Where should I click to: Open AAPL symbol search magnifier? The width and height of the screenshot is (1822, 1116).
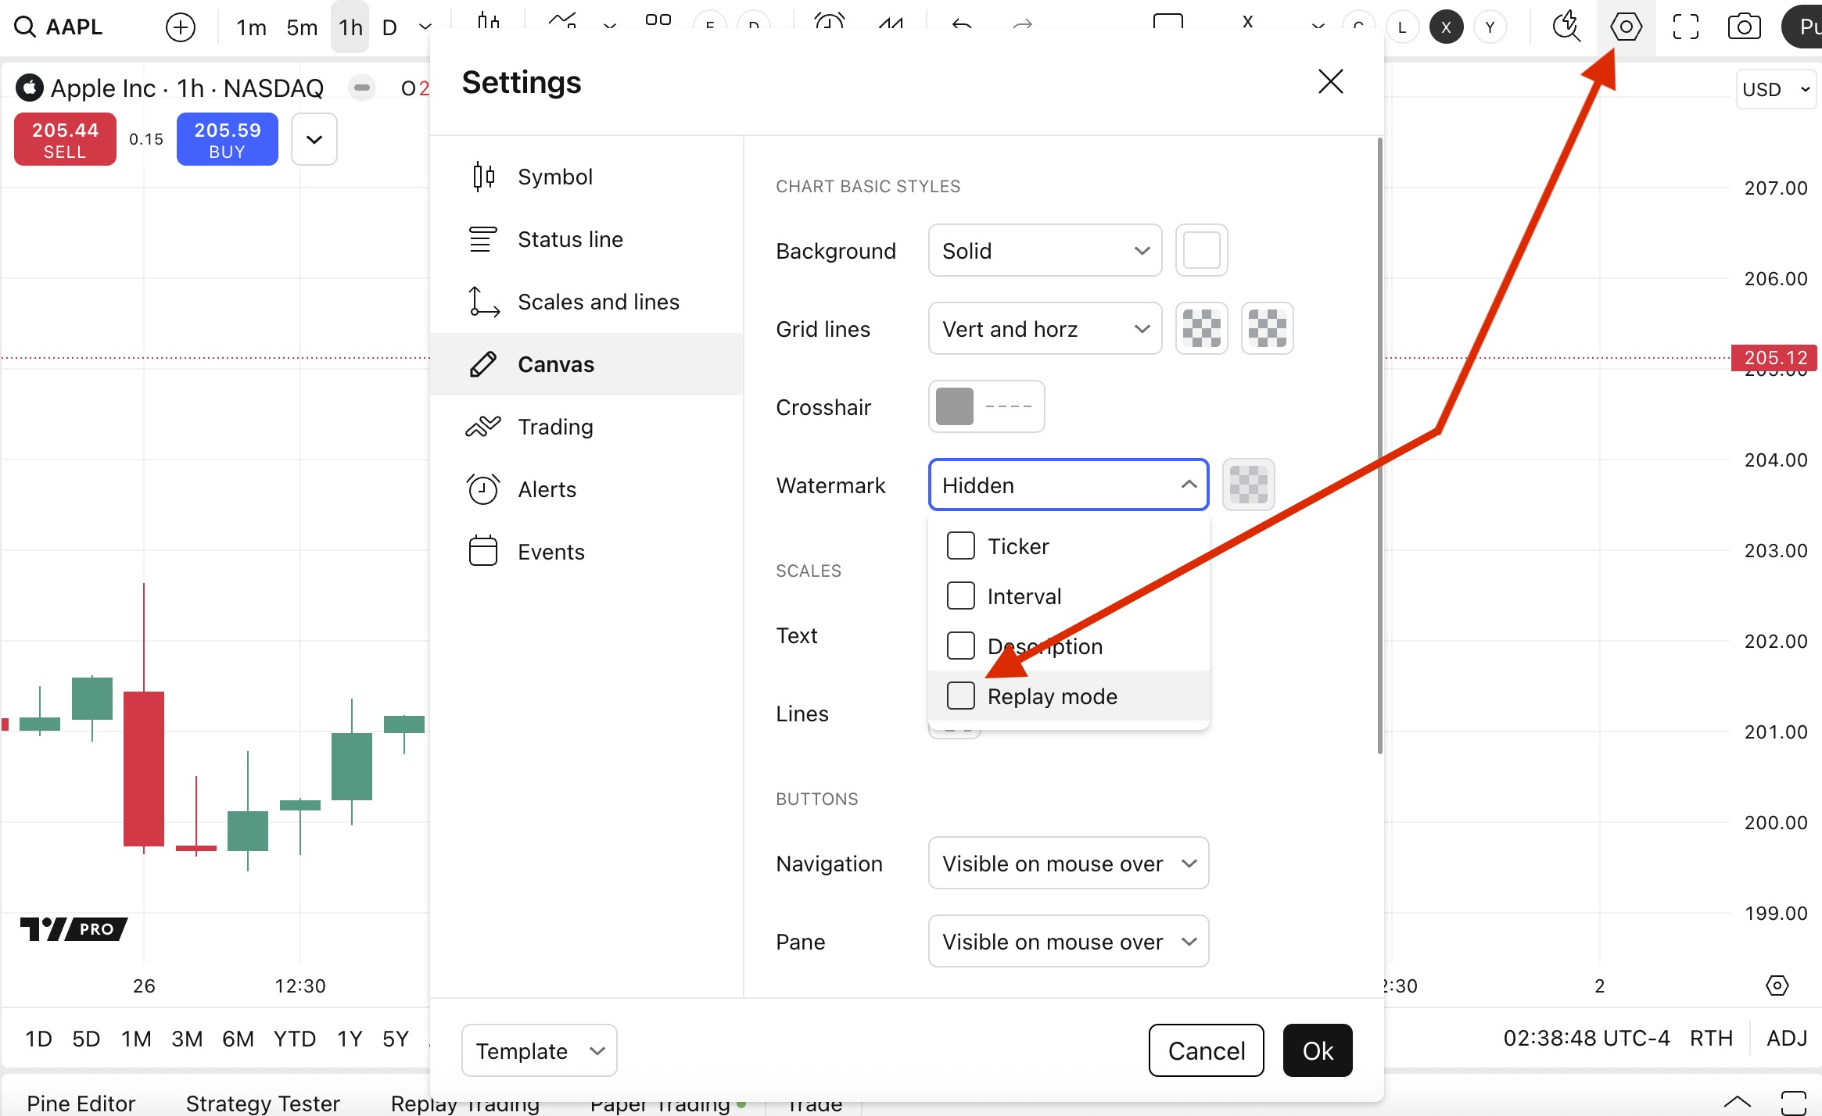pyautogui.click(x=26, y=27)
